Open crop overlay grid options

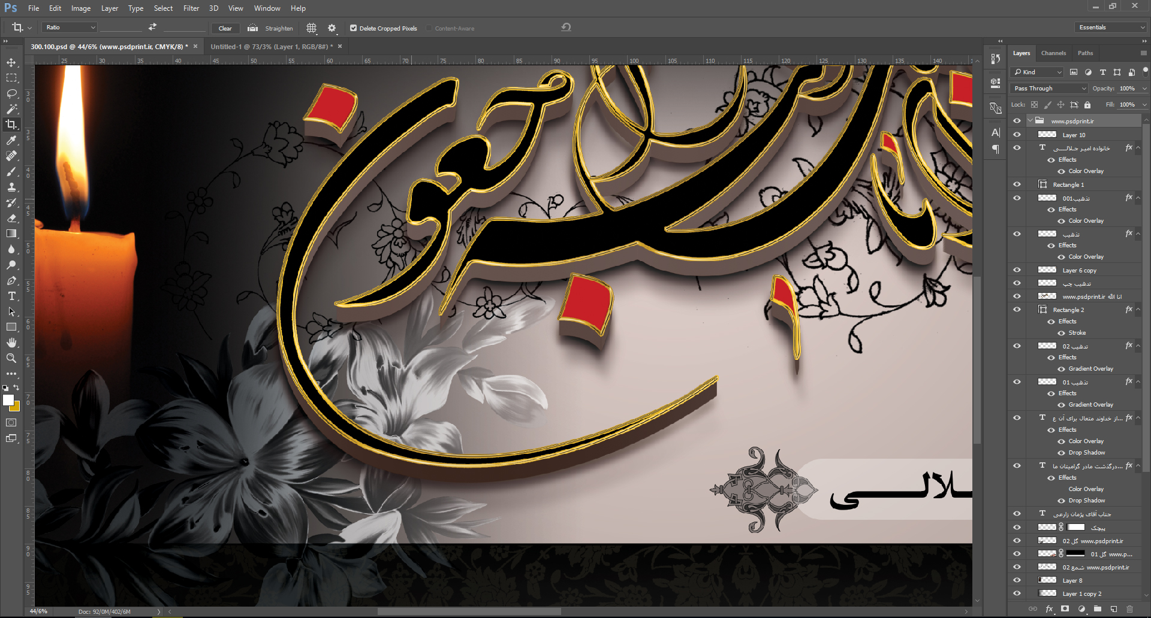pos(311,28)
